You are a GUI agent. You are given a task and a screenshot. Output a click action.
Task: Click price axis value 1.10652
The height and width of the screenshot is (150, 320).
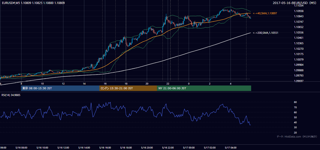click(x=299, y=27)
